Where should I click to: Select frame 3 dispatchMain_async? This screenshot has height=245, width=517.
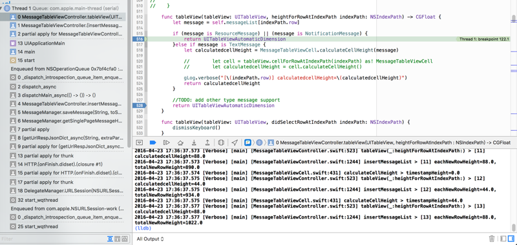pyautogui.click(x=63, y=95)
